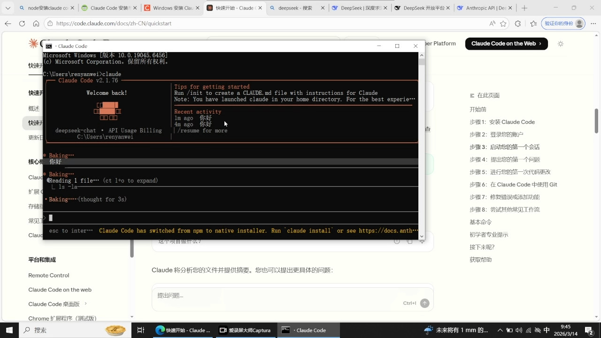Click the Claude starburst logo on the docs page
The image size is (601, 338).
33,44
